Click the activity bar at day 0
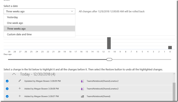The image size is (178, 102). 170,47
